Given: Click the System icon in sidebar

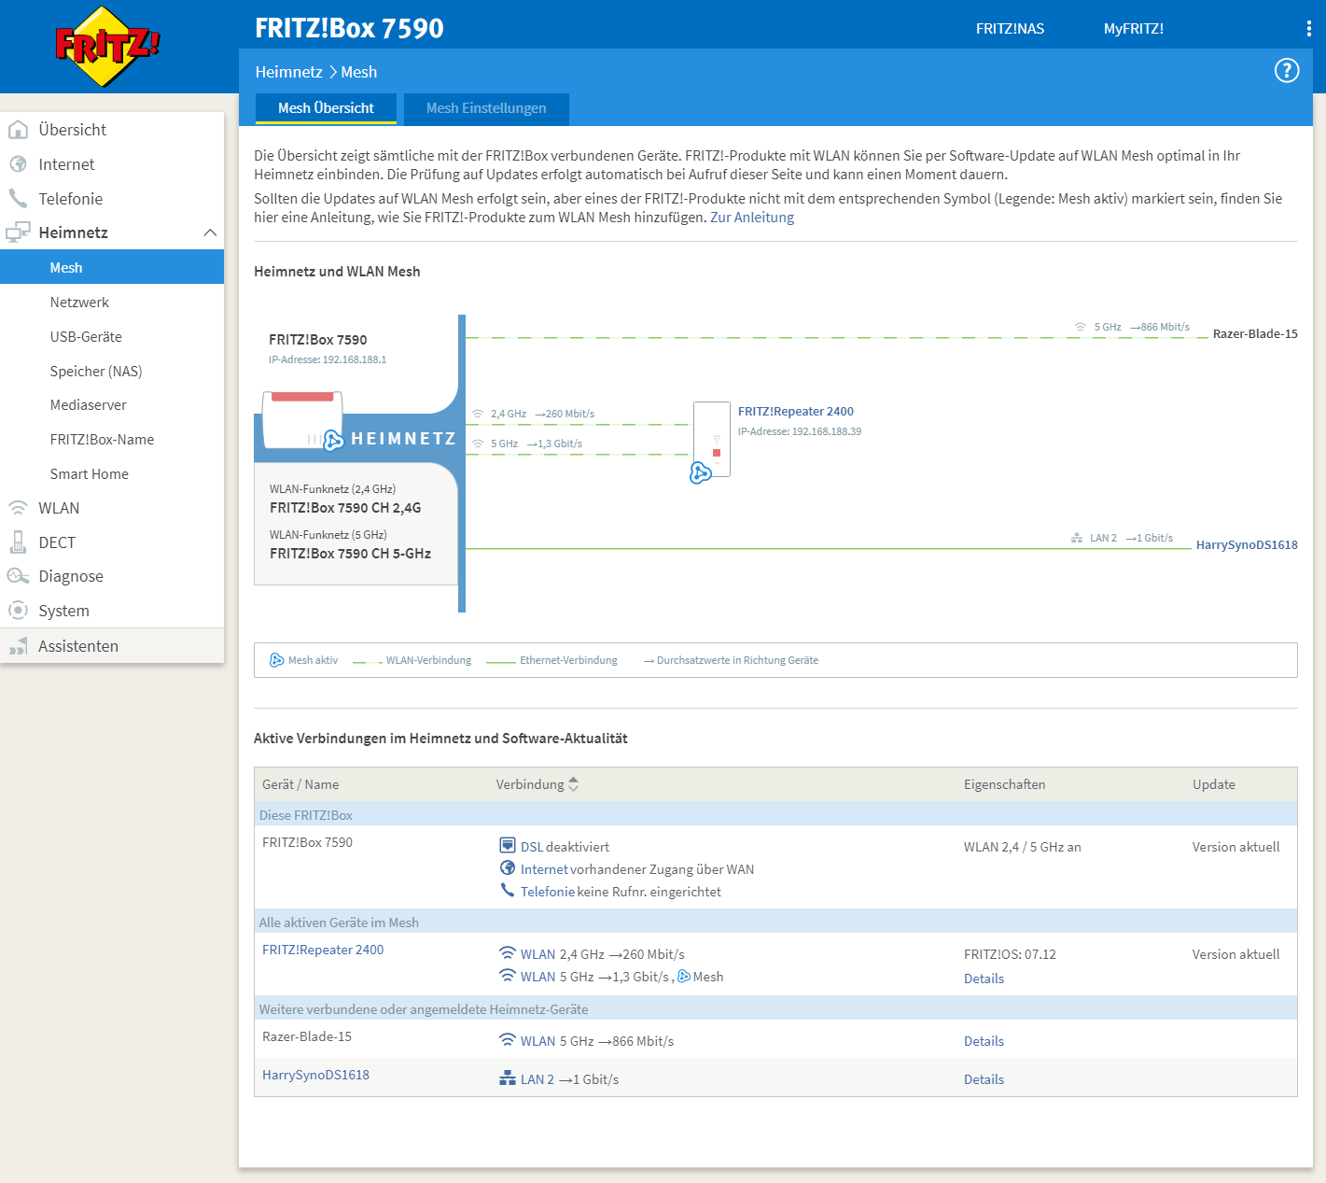Looking at the screenshot, I should pyautogui.click(x=18, y=611).
